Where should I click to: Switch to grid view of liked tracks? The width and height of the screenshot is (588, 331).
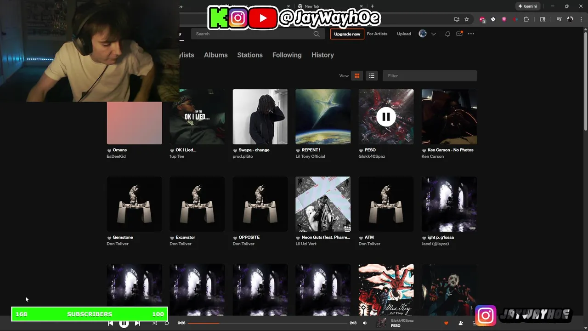(x=357, y=76)
